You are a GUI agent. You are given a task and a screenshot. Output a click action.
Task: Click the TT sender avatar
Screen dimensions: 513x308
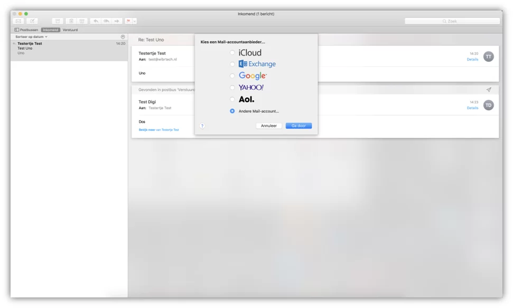pos(489,57)
